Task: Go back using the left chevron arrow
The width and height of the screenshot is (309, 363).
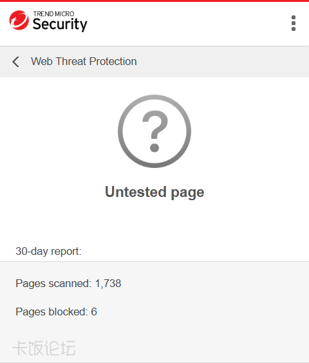Action: pyautogui.click(x=15, y=62)
